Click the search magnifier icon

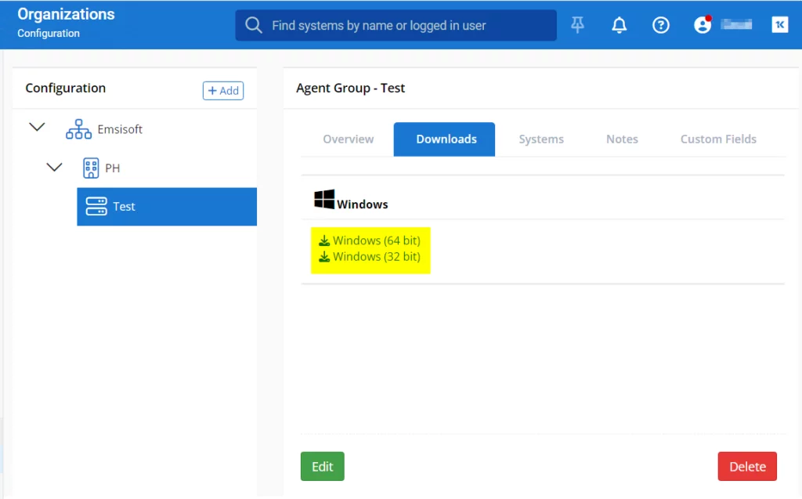pyautogui.click(x=254, y=25)
